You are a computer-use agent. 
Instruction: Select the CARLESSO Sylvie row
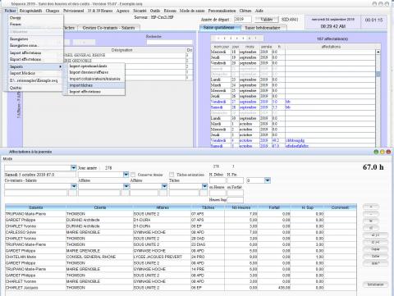point(181,232)
